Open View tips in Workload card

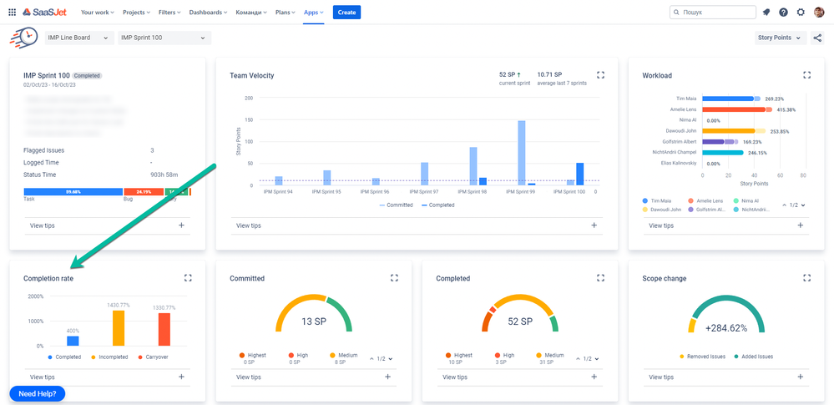tap(661, 225)
